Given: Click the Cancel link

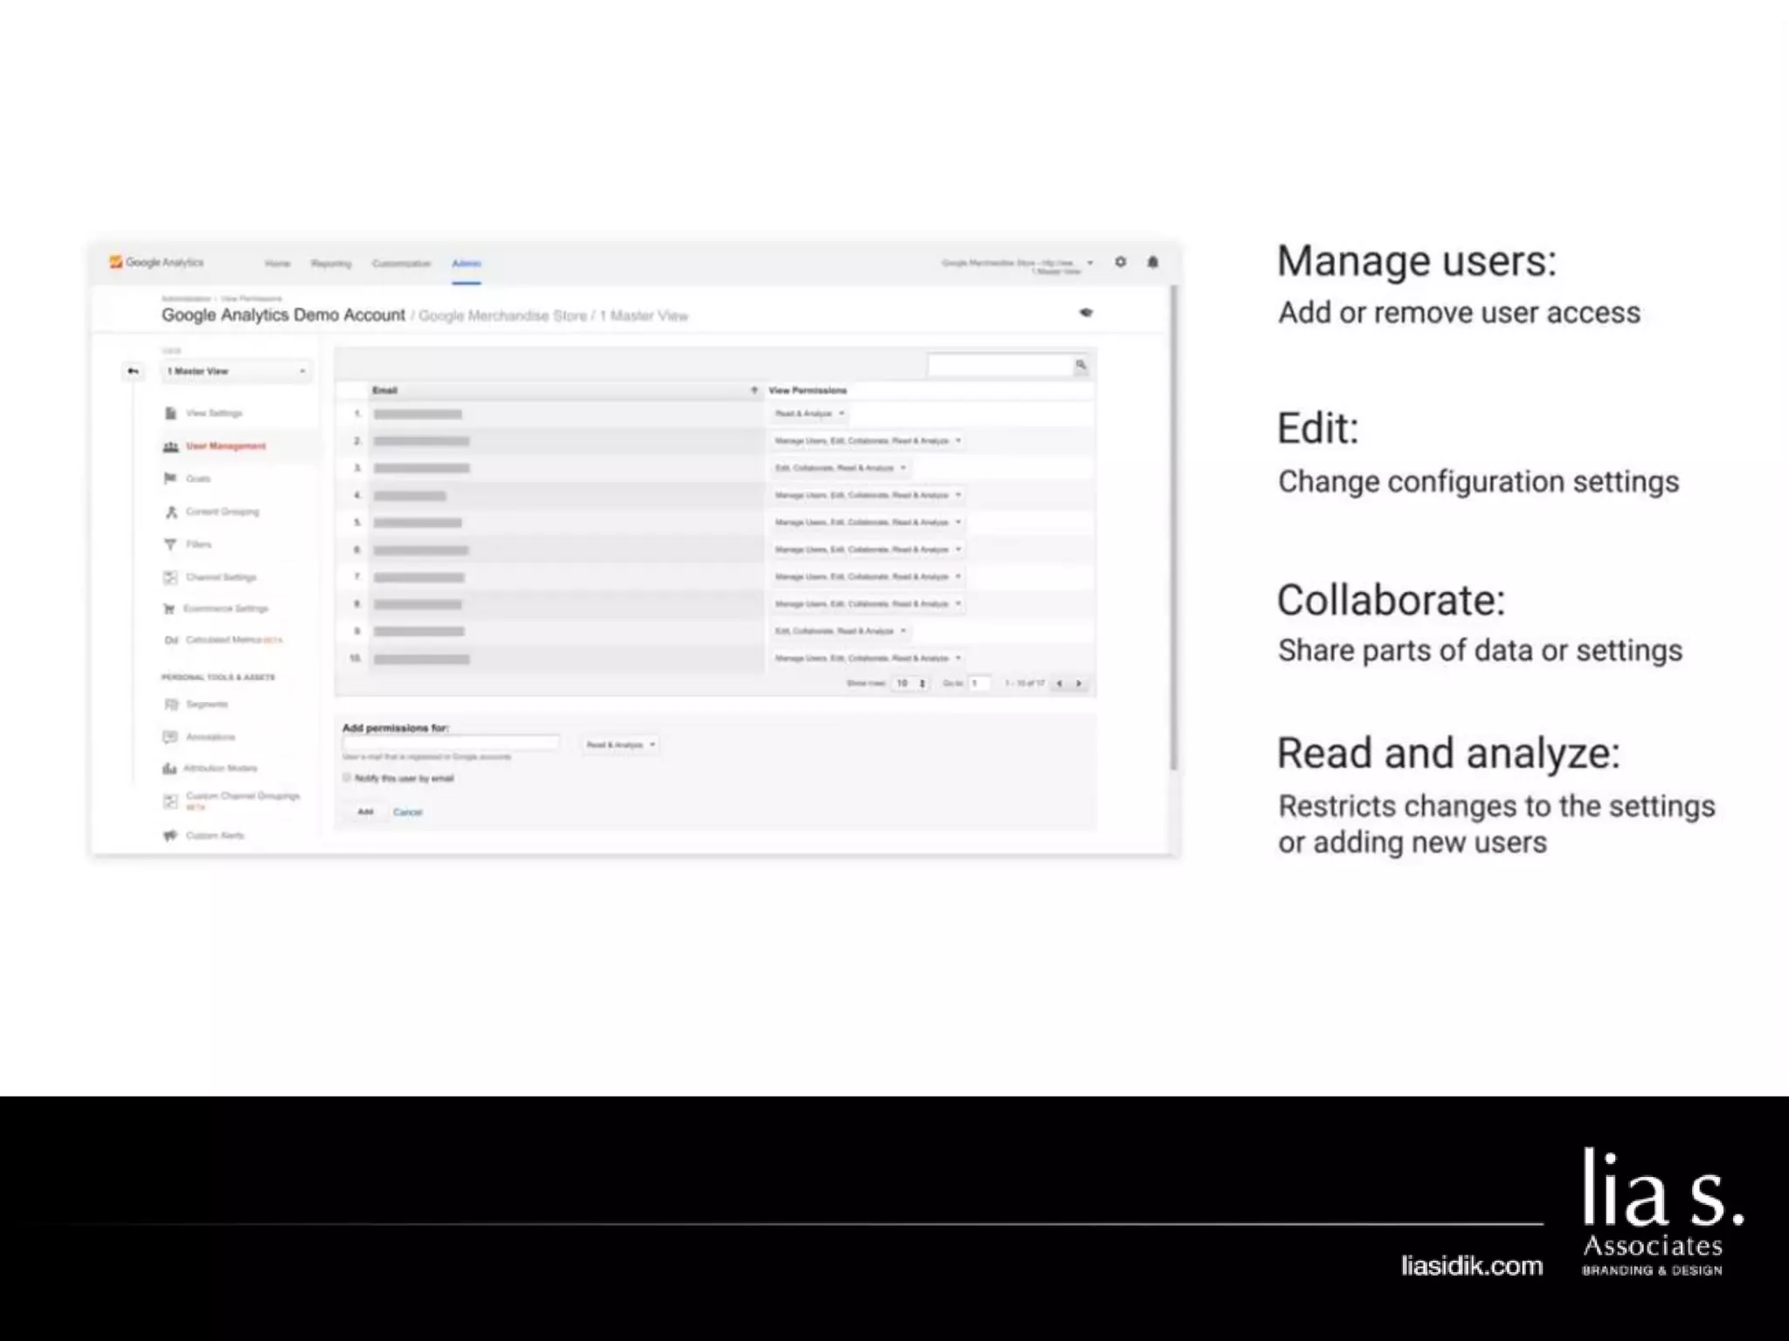Looking at the screenshot, I should 407,812.
